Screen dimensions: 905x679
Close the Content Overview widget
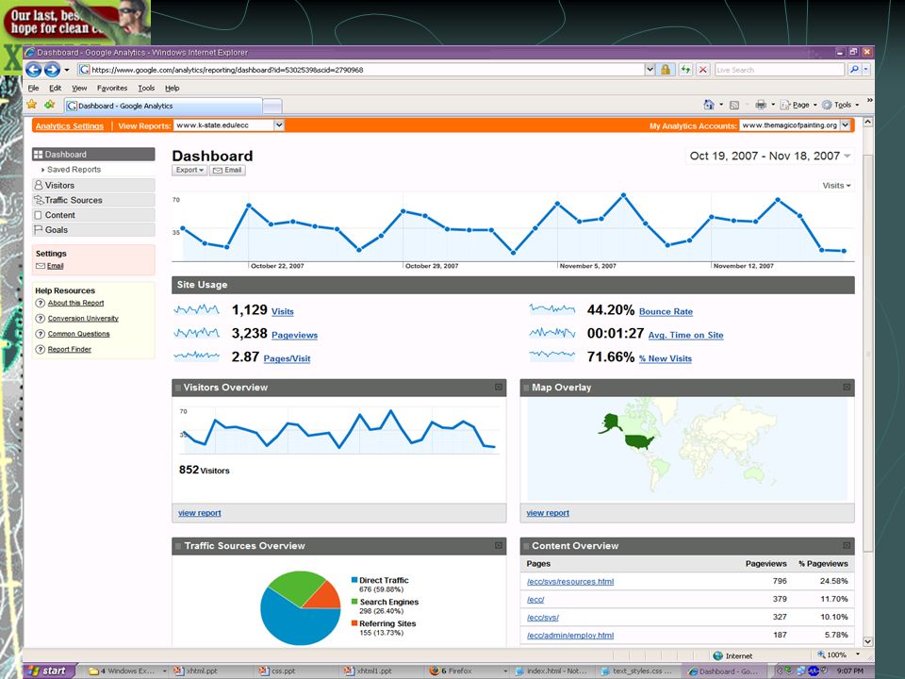(847, 545)
